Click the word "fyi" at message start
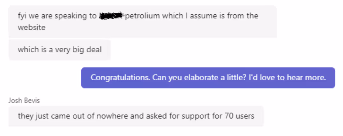 [22, 16]
